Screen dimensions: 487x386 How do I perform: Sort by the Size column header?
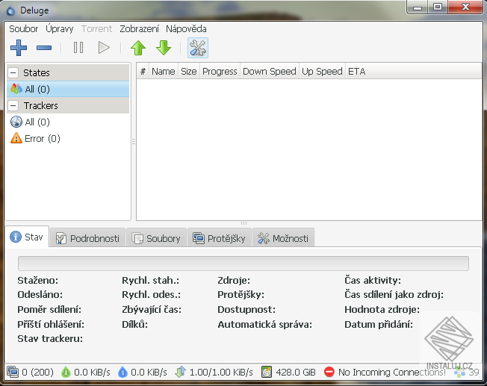click(x=189, y=71)
